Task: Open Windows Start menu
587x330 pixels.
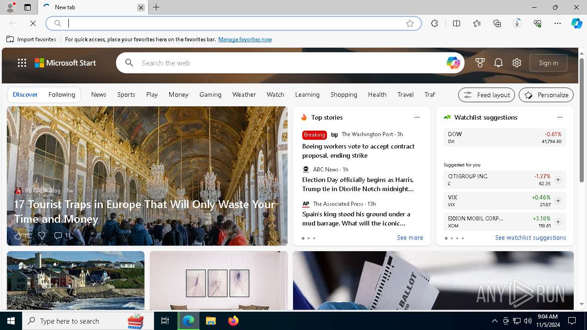Action: tap(11, 321)
